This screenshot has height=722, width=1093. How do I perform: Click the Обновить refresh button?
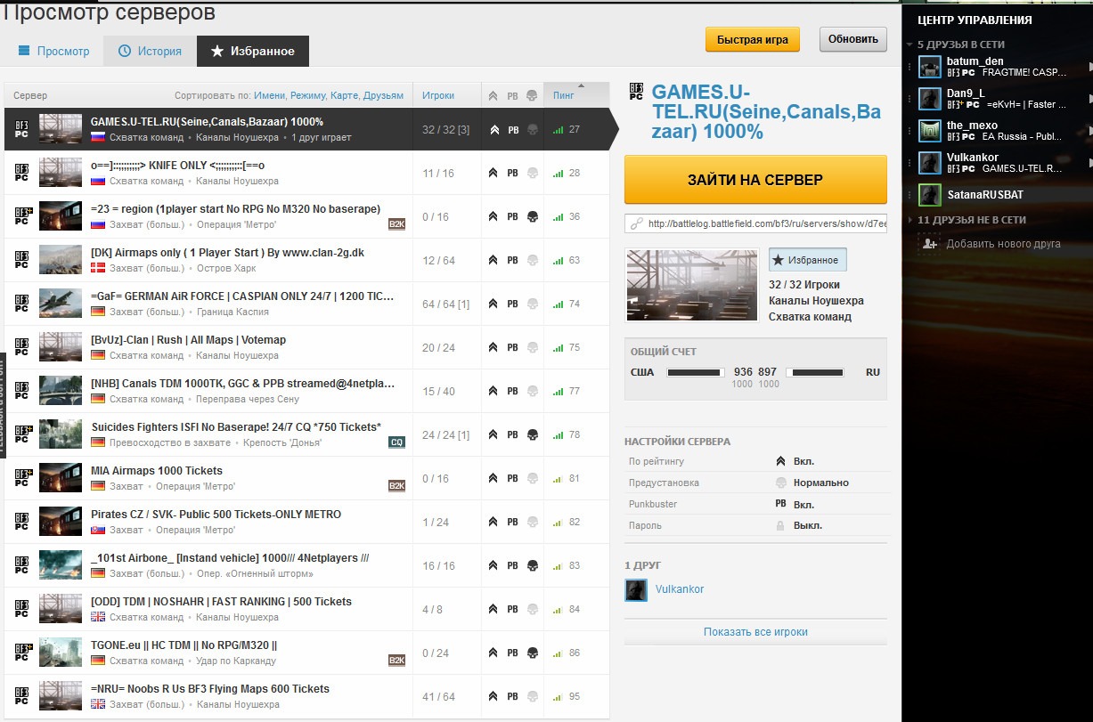tap(853, 39)
